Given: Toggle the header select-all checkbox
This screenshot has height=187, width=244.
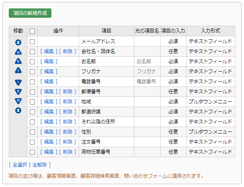Looking at the screenshot, I should tap(32, 31).
